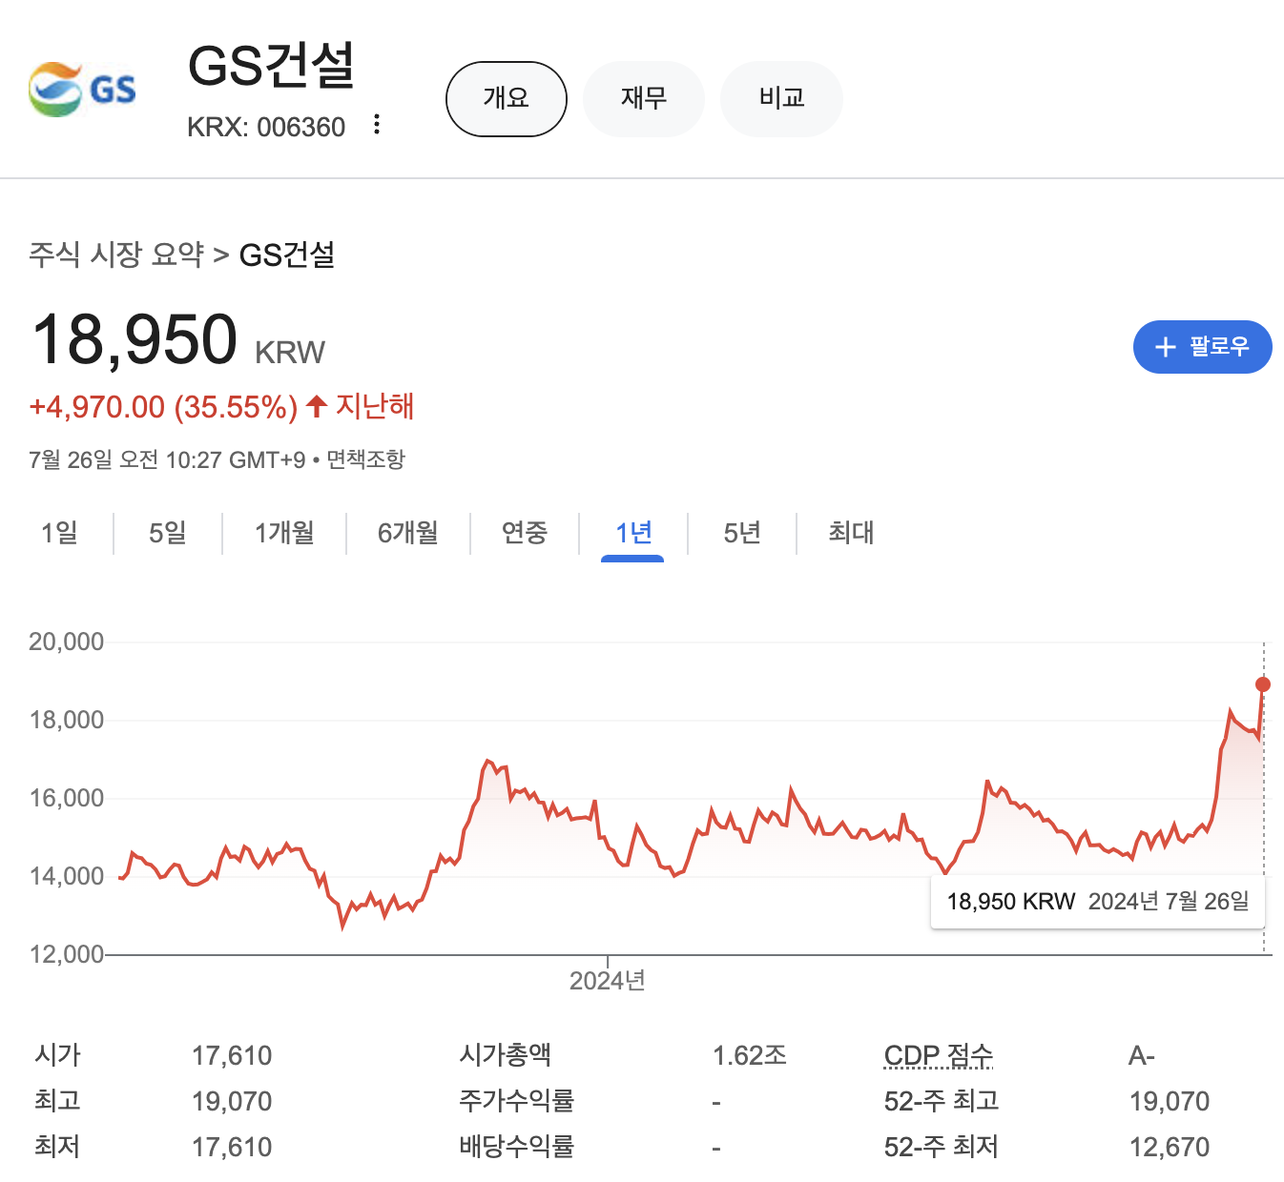Image resolution: width=1284 pixels, height=1182 pixels.
Task: Click the CDP 점수 label
Action: click(x=939, y=1055)
